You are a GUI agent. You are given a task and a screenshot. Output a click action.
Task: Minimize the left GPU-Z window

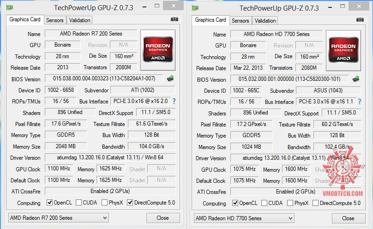(144, 6)
